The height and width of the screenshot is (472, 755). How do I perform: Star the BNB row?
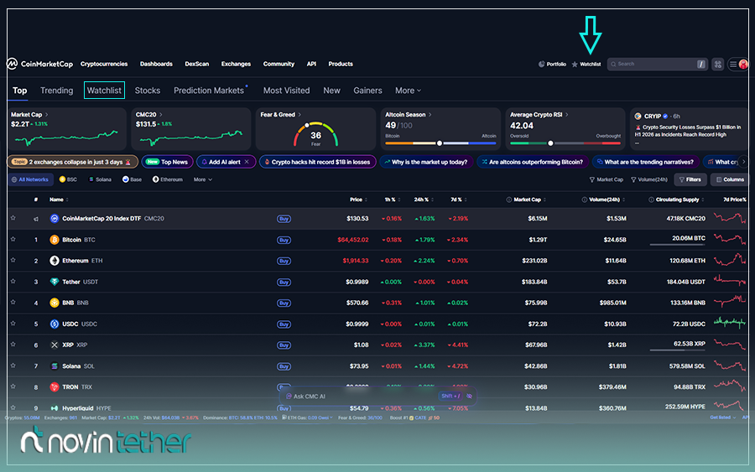tap(13, 302)
